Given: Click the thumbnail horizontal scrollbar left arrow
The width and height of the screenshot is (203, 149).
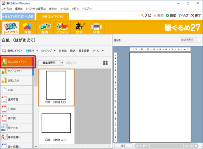Looking at the screenshot, I should 40,146.
